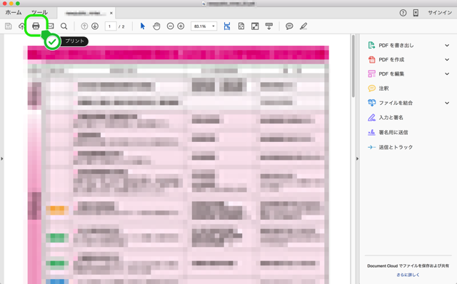
Task: Close the document tab
Action: tap(111, 13)
